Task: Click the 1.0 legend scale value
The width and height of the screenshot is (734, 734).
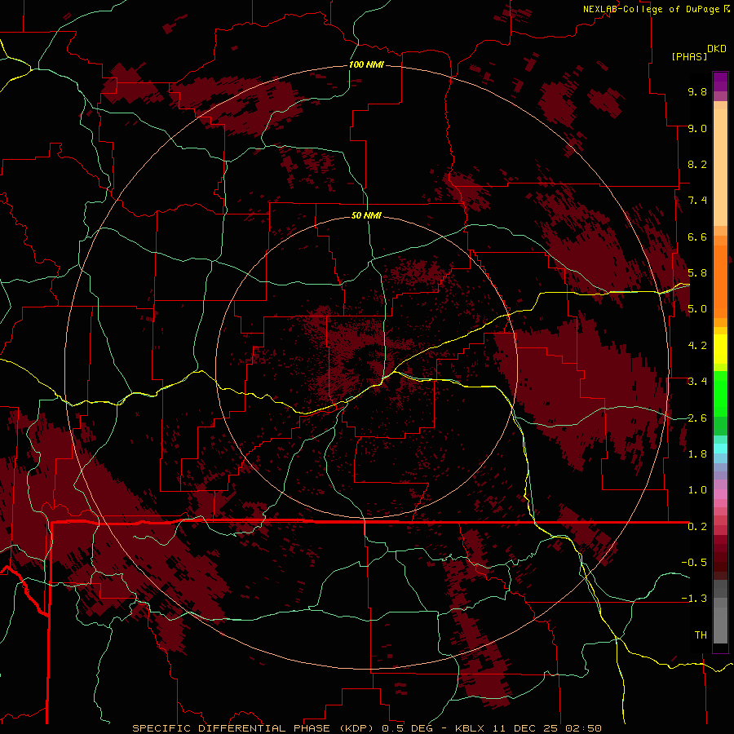Action: 697,490
